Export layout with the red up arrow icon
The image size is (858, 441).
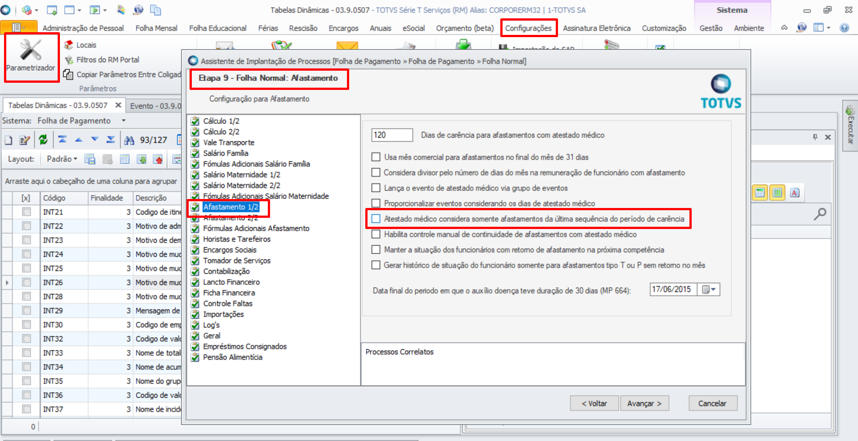[x=158, y=159]
